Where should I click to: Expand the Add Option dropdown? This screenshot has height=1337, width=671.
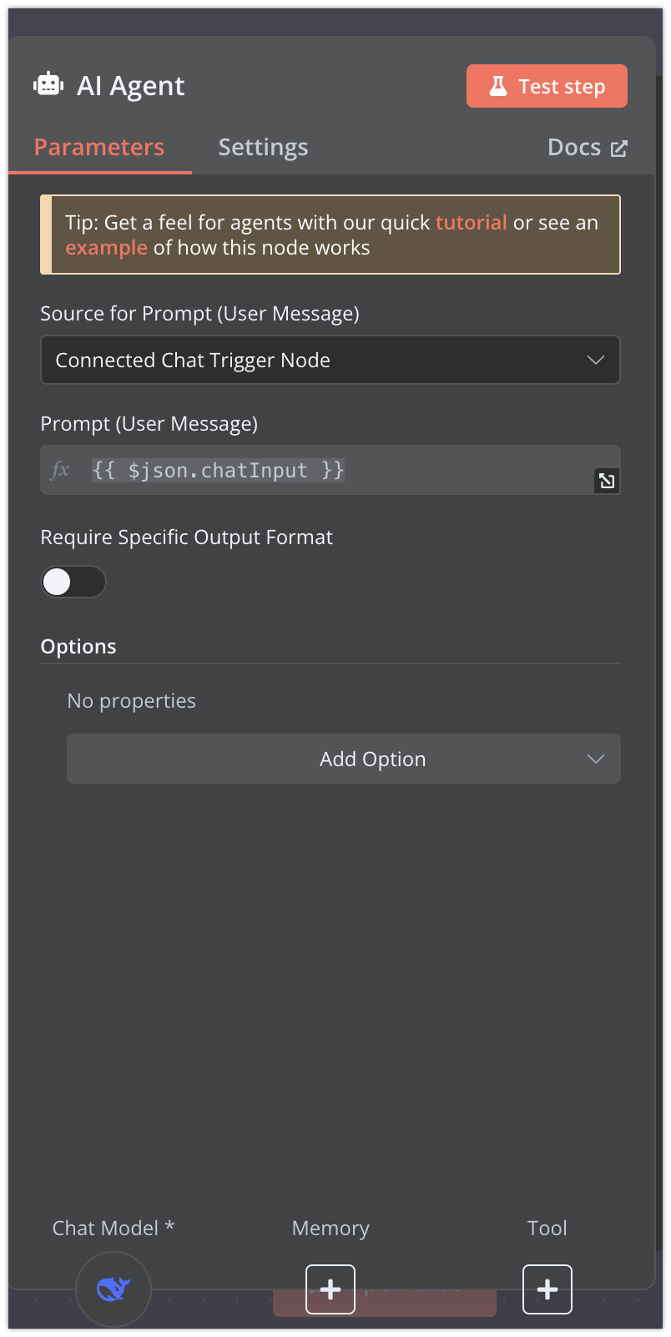click(x=343, y=759)
